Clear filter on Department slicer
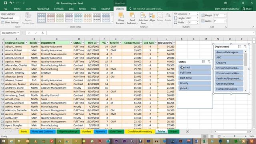The width and height of the screenshot is (256, 144). [x=245, y=46]
